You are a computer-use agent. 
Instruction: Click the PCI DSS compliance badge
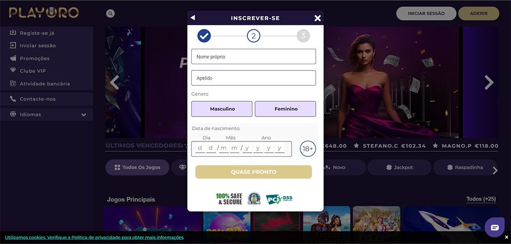tap(279, 199)
